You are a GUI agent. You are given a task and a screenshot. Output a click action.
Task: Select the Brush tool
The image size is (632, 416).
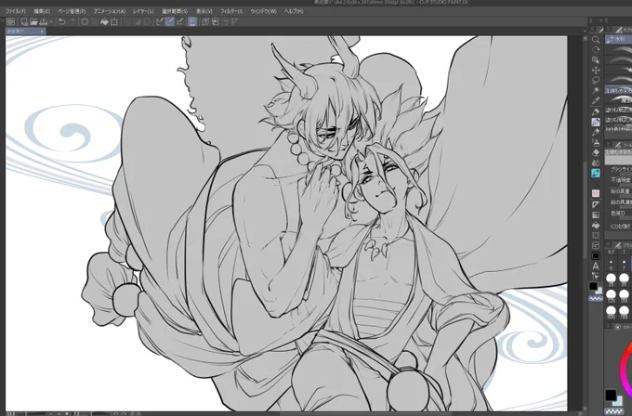click(x=596, y=132)
